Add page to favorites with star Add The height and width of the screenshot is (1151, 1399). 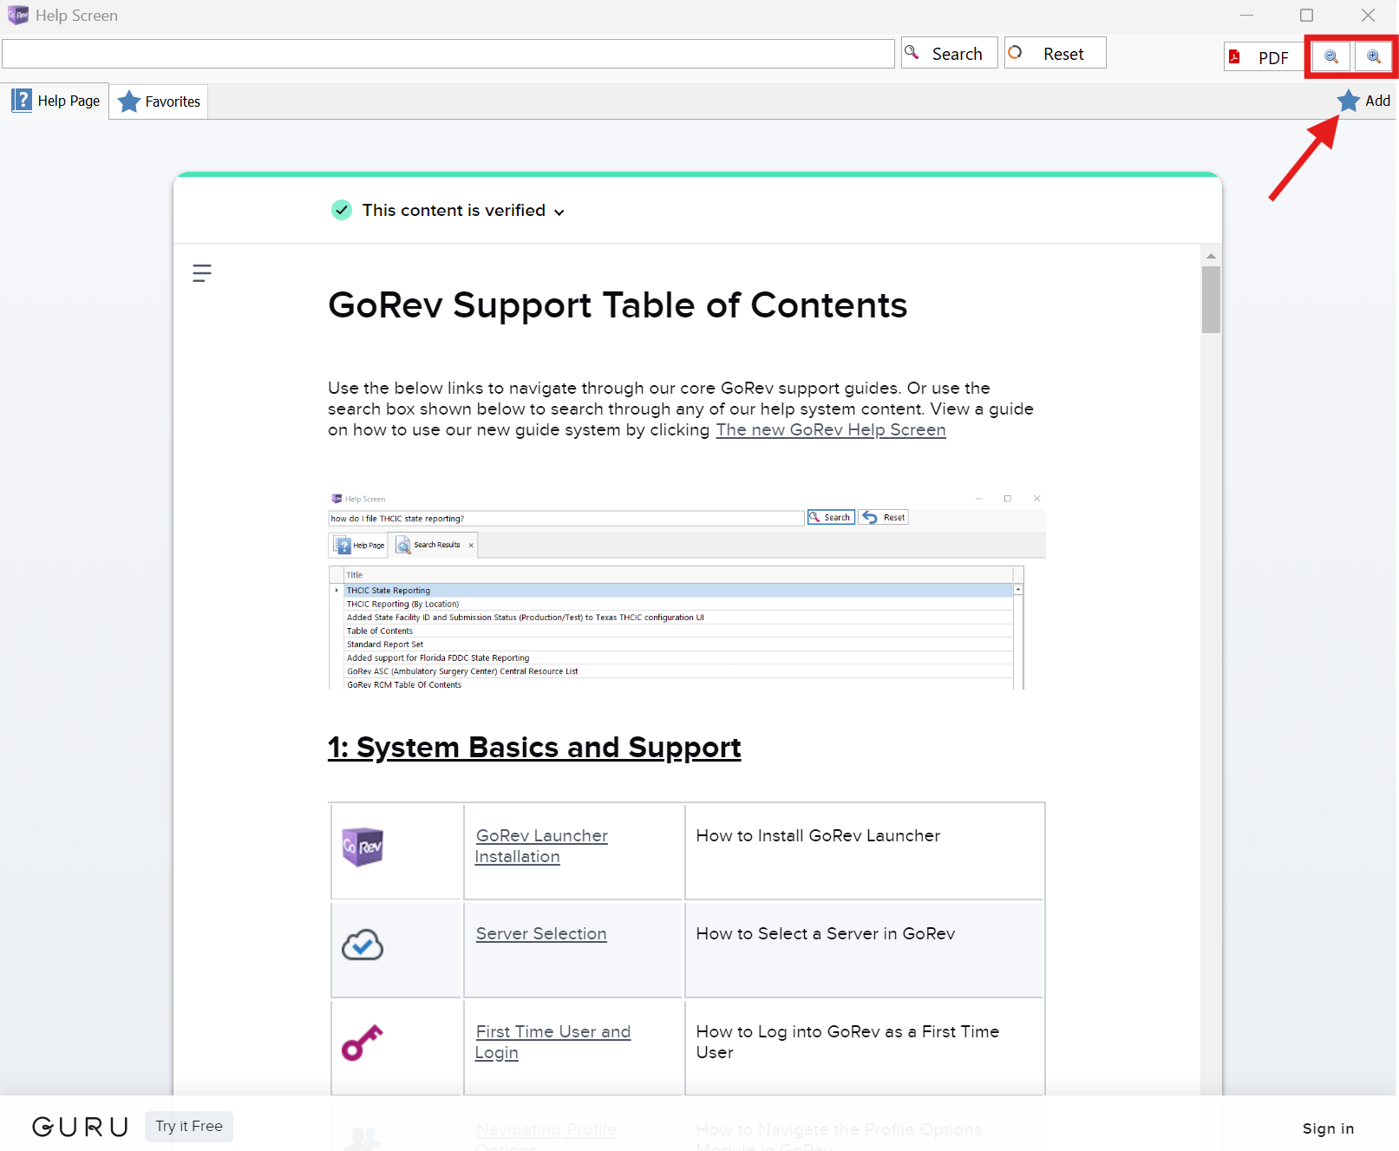click(x=1363, y=101)
